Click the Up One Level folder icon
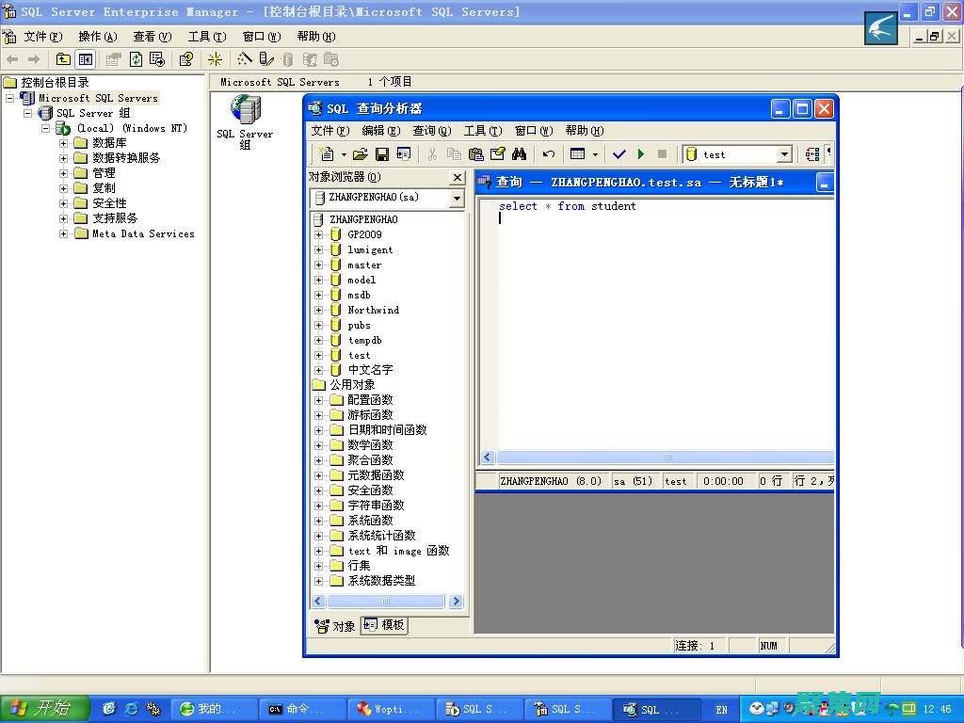The image size is (964, 723). tap(63, 59)
